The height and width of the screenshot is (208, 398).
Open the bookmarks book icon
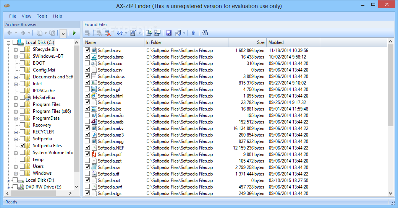39,33
